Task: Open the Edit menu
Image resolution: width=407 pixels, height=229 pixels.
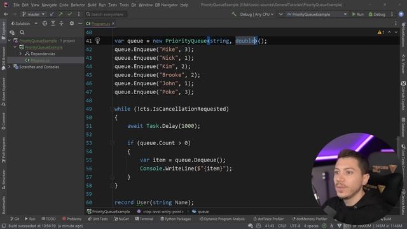Action: point(25,5)
